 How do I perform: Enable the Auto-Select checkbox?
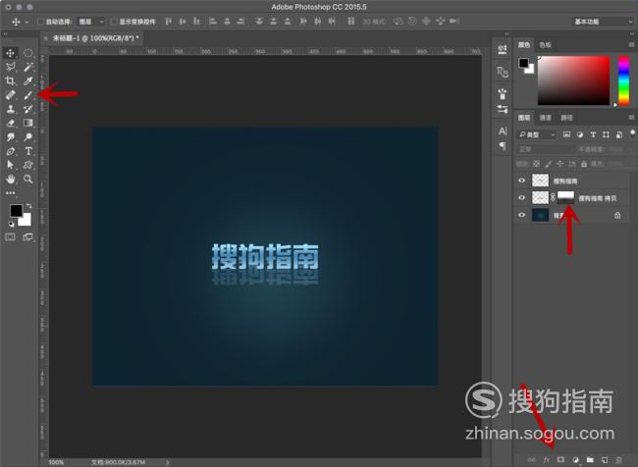point(40,22)
